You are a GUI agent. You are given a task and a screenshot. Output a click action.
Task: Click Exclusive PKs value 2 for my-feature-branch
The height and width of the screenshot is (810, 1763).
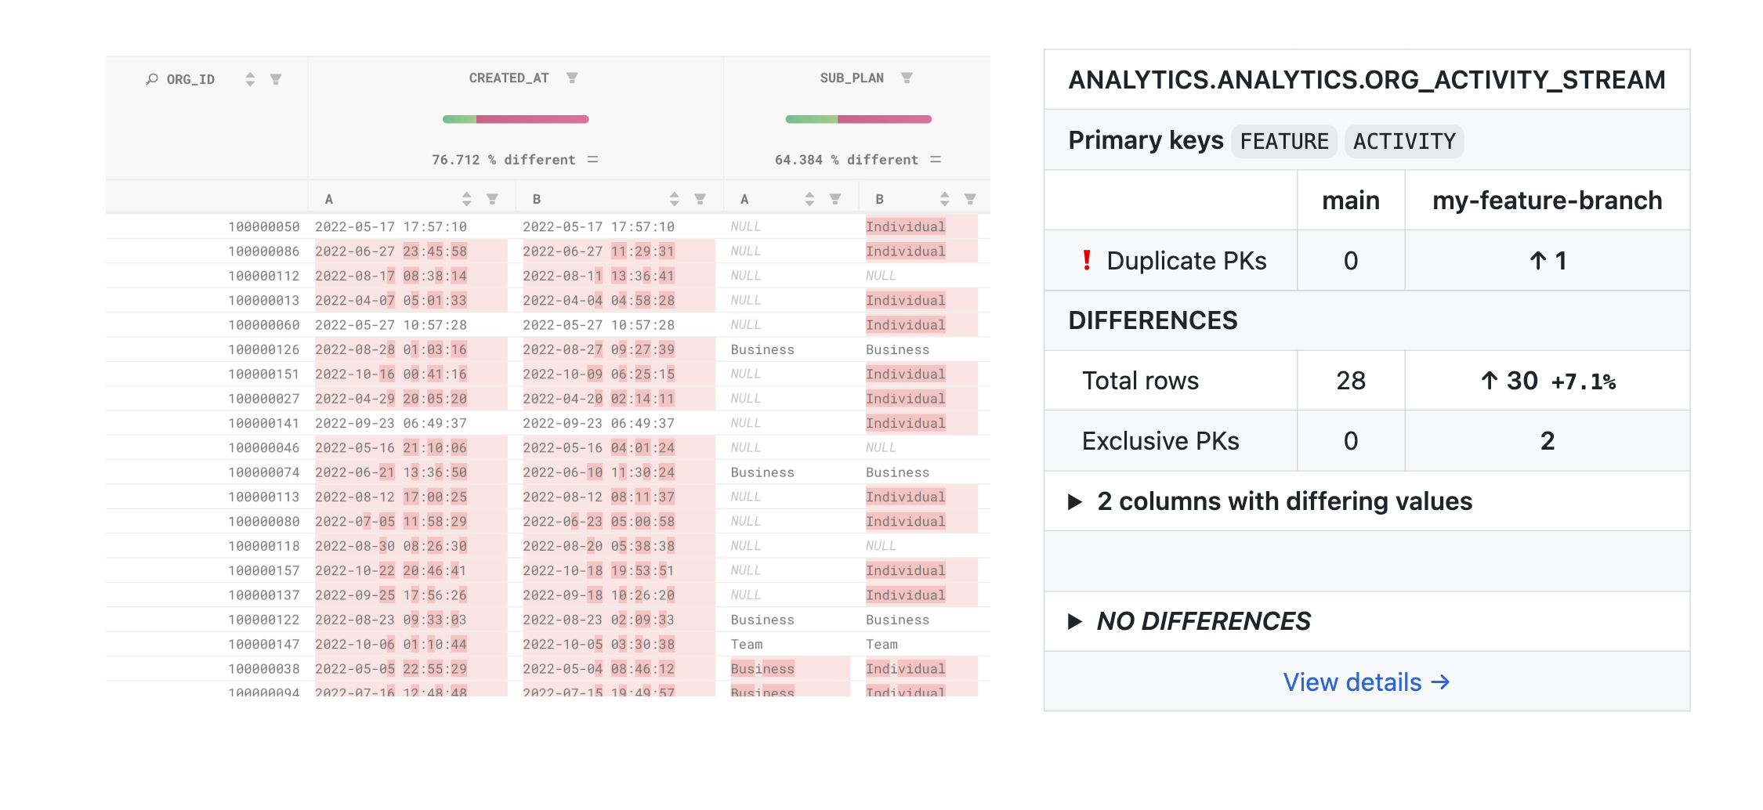click(x=1547, y=441)
